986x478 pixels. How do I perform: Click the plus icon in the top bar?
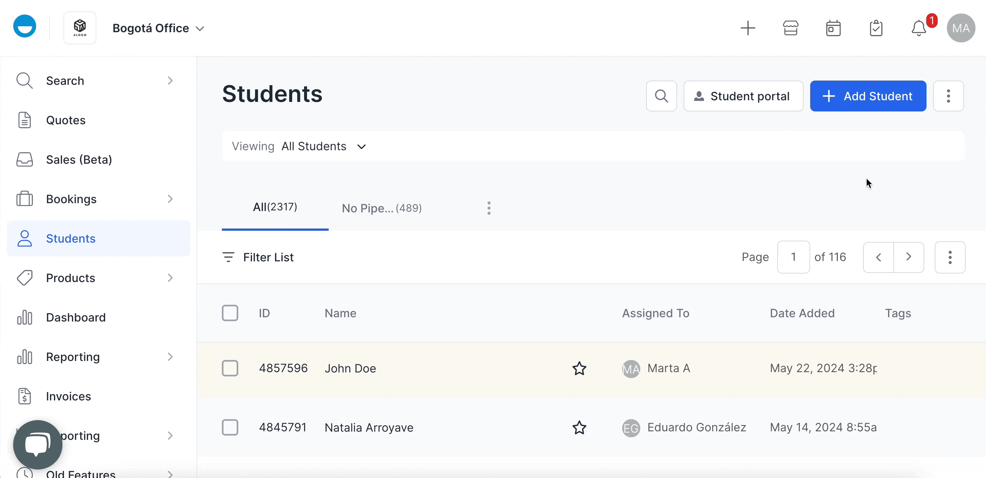click(x=748, y=28)
